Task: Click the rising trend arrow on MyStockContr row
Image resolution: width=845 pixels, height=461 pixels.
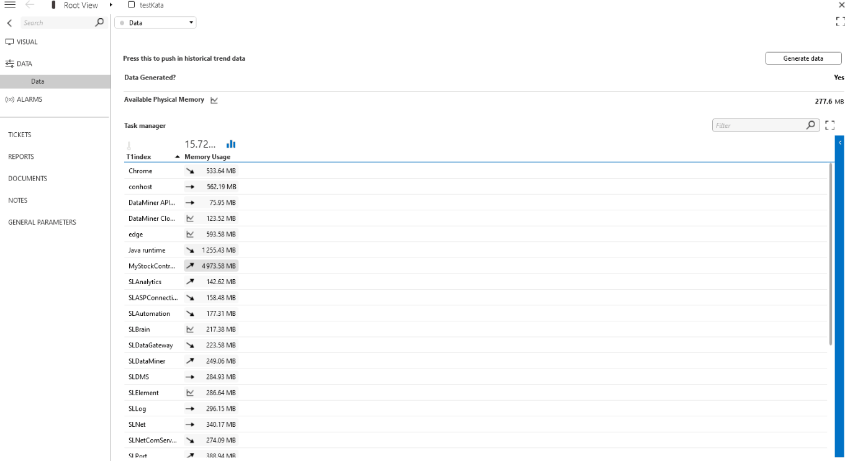Action: 190,266
